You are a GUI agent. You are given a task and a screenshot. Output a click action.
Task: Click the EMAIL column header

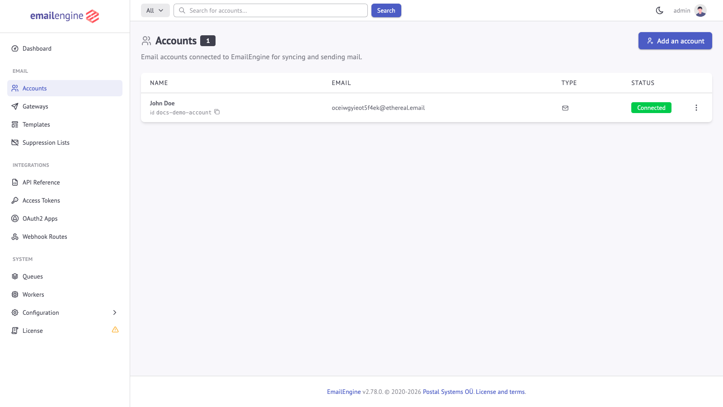point(341,83)
